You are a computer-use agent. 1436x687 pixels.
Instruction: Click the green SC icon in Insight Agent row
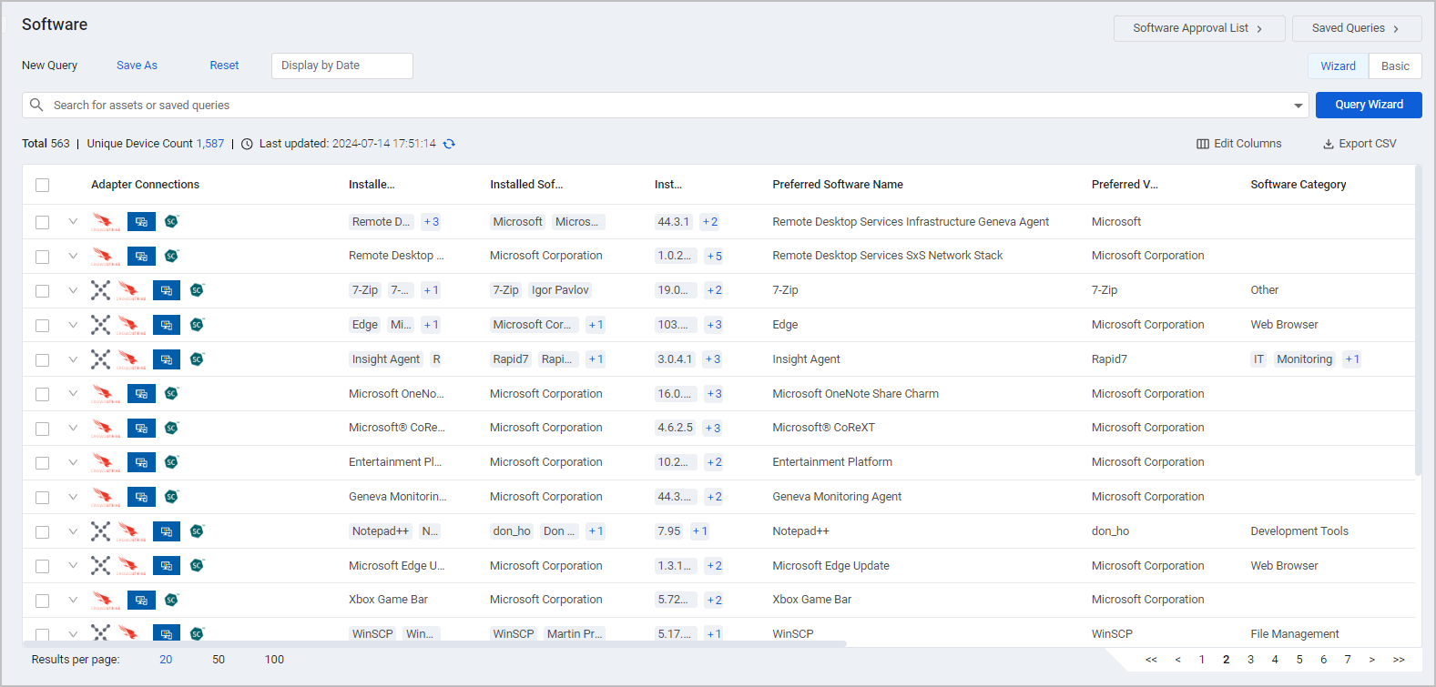[x=198, y=359]
